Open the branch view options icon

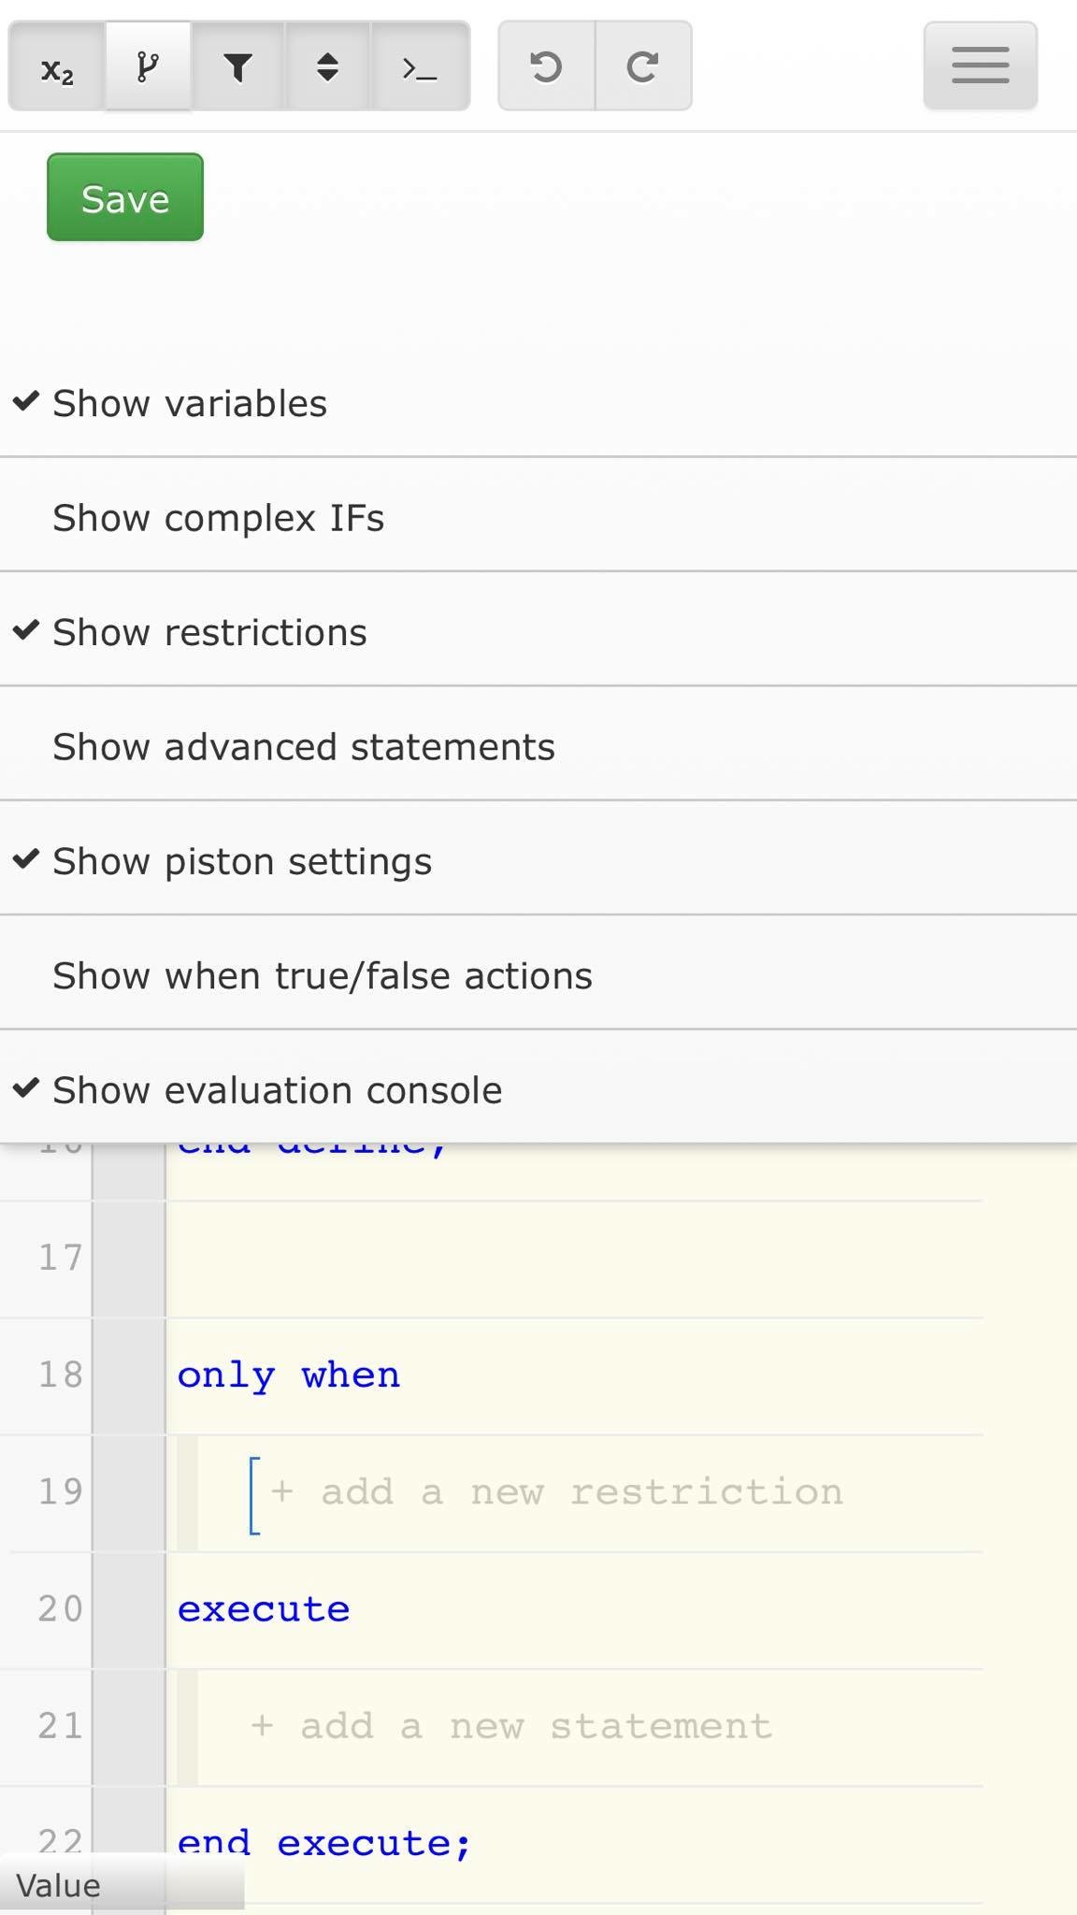148,67
